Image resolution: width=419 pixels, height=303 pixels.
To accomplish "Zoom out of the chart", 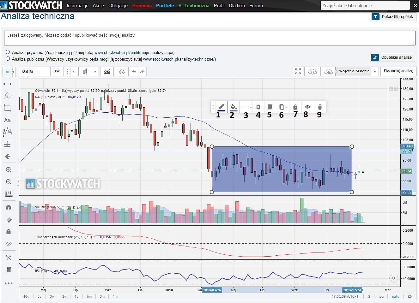I will coord(9,182).
